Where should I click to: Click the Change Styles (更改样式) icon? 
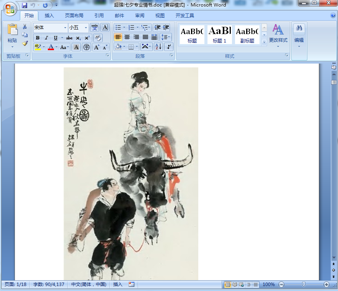[278, 30]
